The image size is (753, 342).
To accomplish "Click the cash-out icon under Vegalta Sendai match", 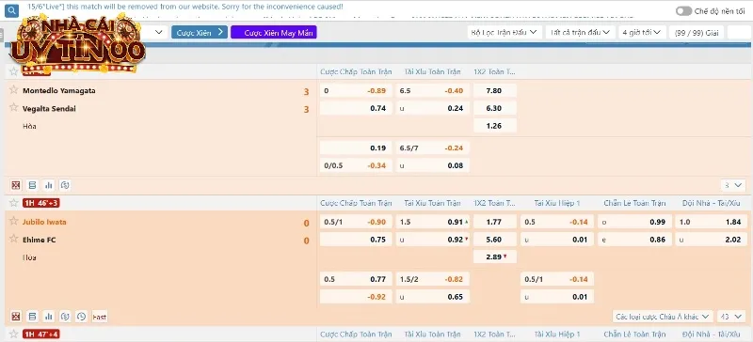I will 65,185.
